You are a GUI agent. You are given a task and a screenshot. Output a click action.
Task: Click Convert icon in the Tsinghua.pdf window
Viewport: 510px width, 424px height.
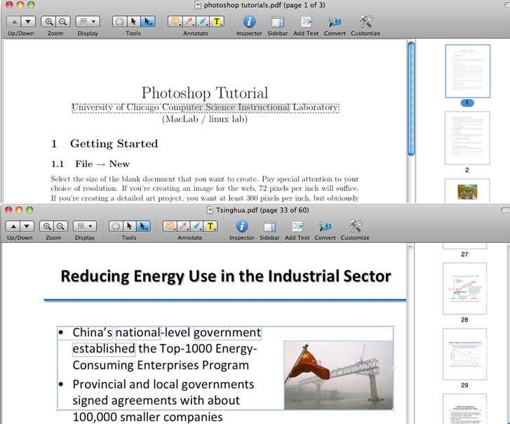pyautogui.click(x=325, y=226)
